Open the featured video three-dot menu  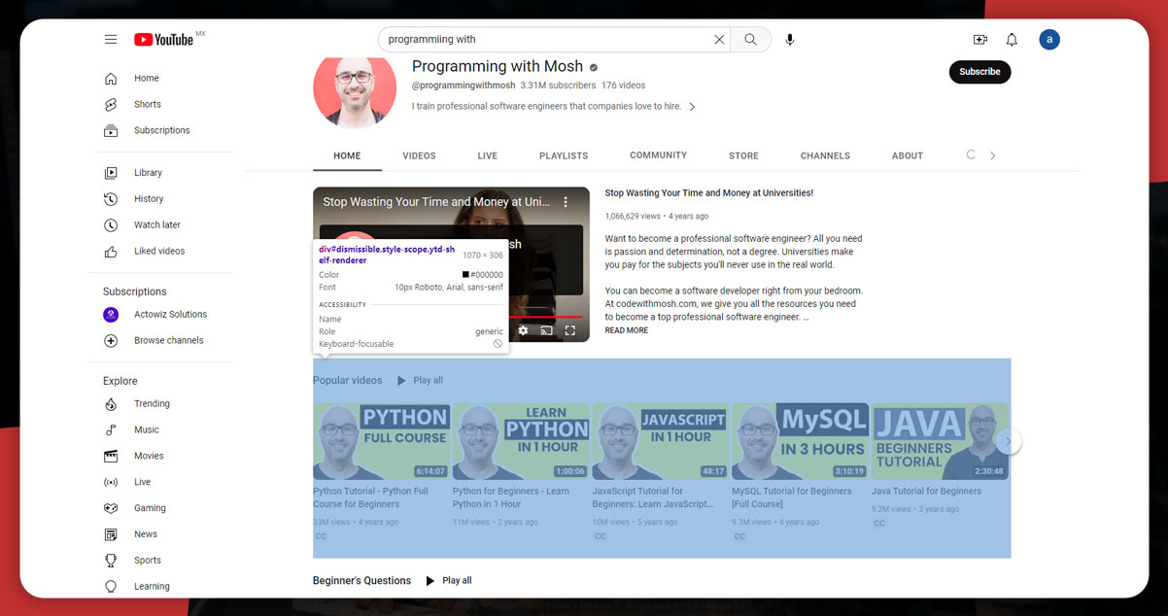tap(567, 202)
